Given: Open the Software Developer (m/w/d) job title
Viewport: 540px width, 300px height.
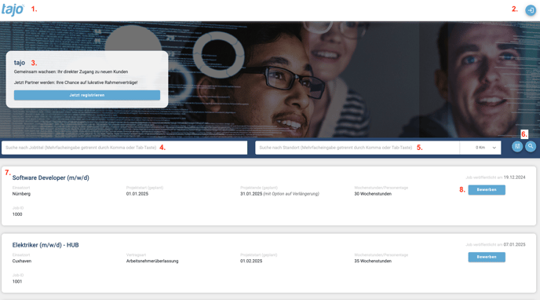Looking at the screenshot, I should coord(50,177).
